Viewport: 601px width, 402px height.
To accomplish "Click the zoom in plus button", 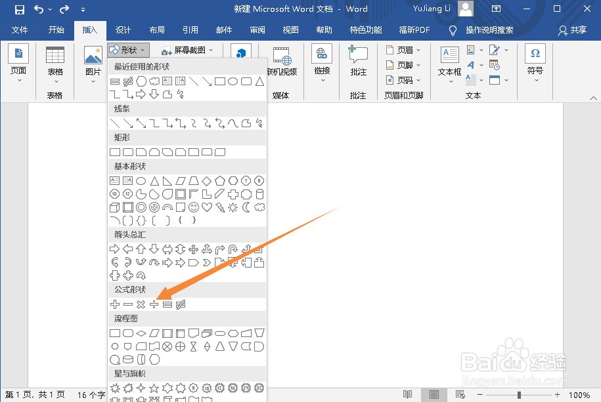I will tap(557, 395).
